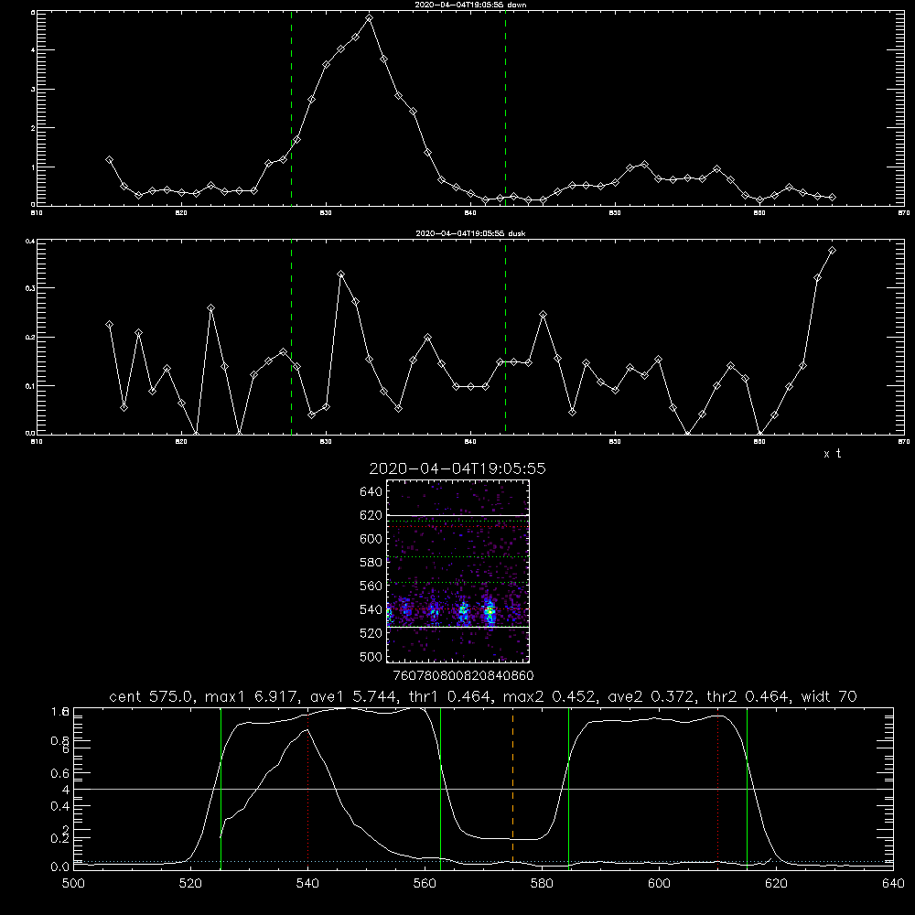The height and width of the screenshot is (915, 915).
Task: Click the dusk plot title text
Action: [x=470, y=233]
